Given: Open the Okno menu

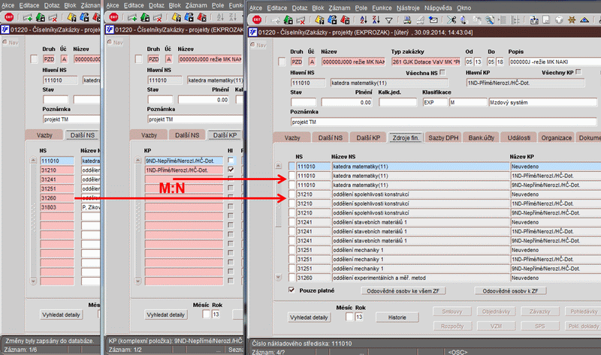Looking at the screenshot, I should [464, 8].
